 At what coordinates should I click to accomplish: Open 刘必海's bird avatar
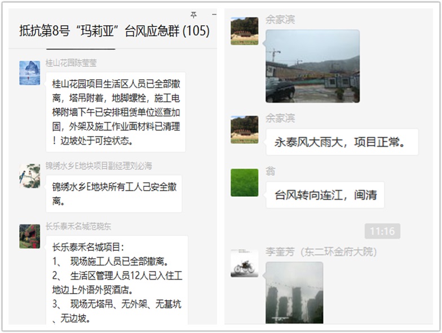[29, 175]
